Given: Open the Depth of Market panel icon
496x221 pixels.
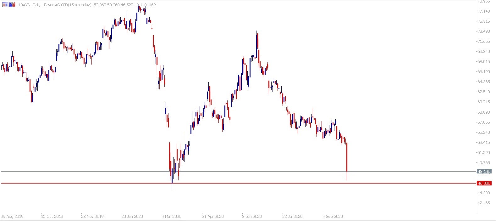Looking at the screenshot, I should coord(5,5).
